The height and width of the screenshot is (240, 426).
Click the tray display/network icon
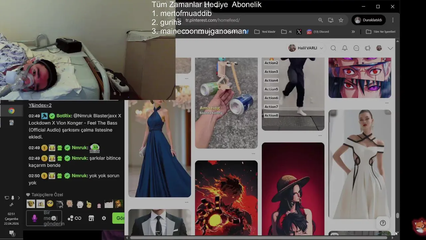pos(7,198)
